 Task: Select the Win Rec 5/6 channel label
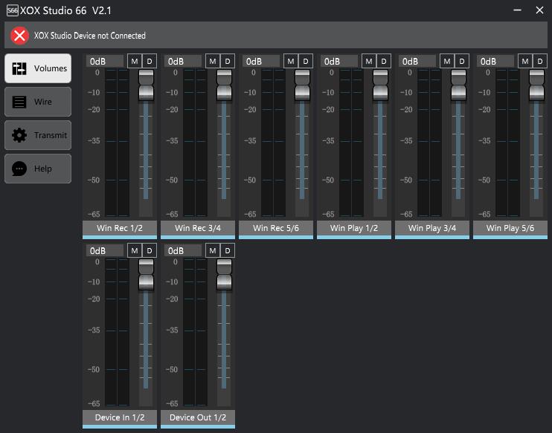click(x=276, y=229)
